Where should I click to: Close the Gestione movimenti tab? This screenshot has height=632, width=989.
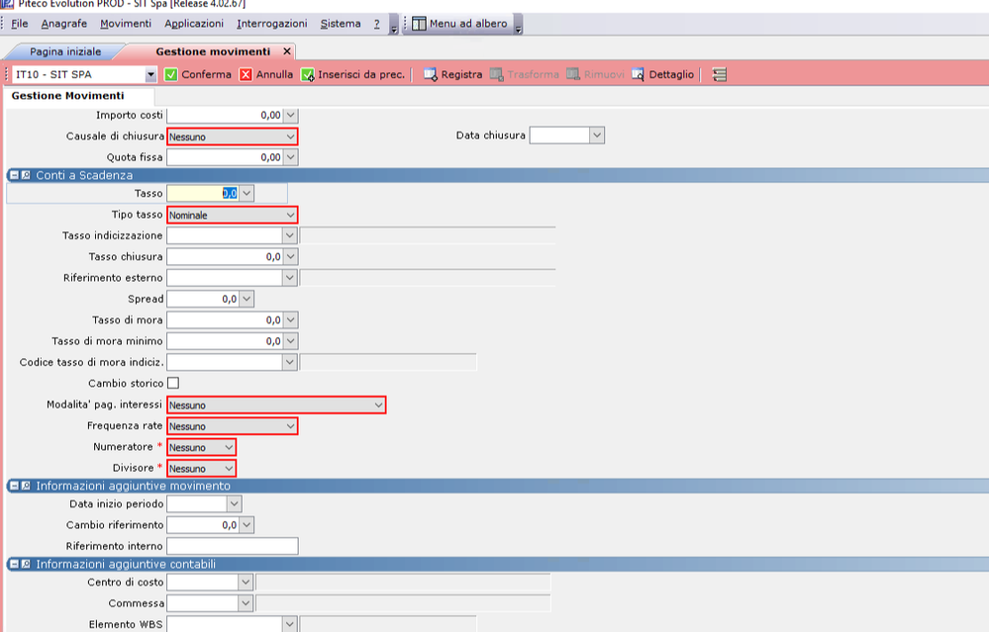[x=287, y=51]
